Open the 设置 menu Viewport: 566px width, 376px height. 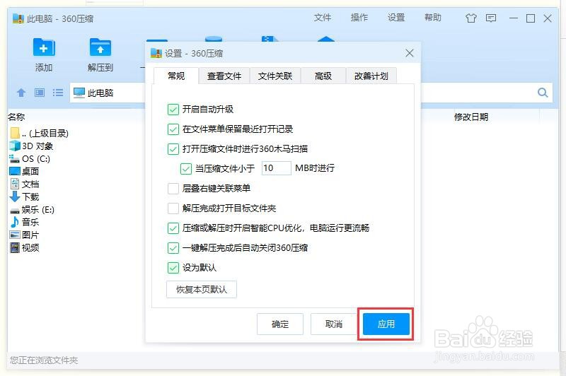(x=396, y=18)
